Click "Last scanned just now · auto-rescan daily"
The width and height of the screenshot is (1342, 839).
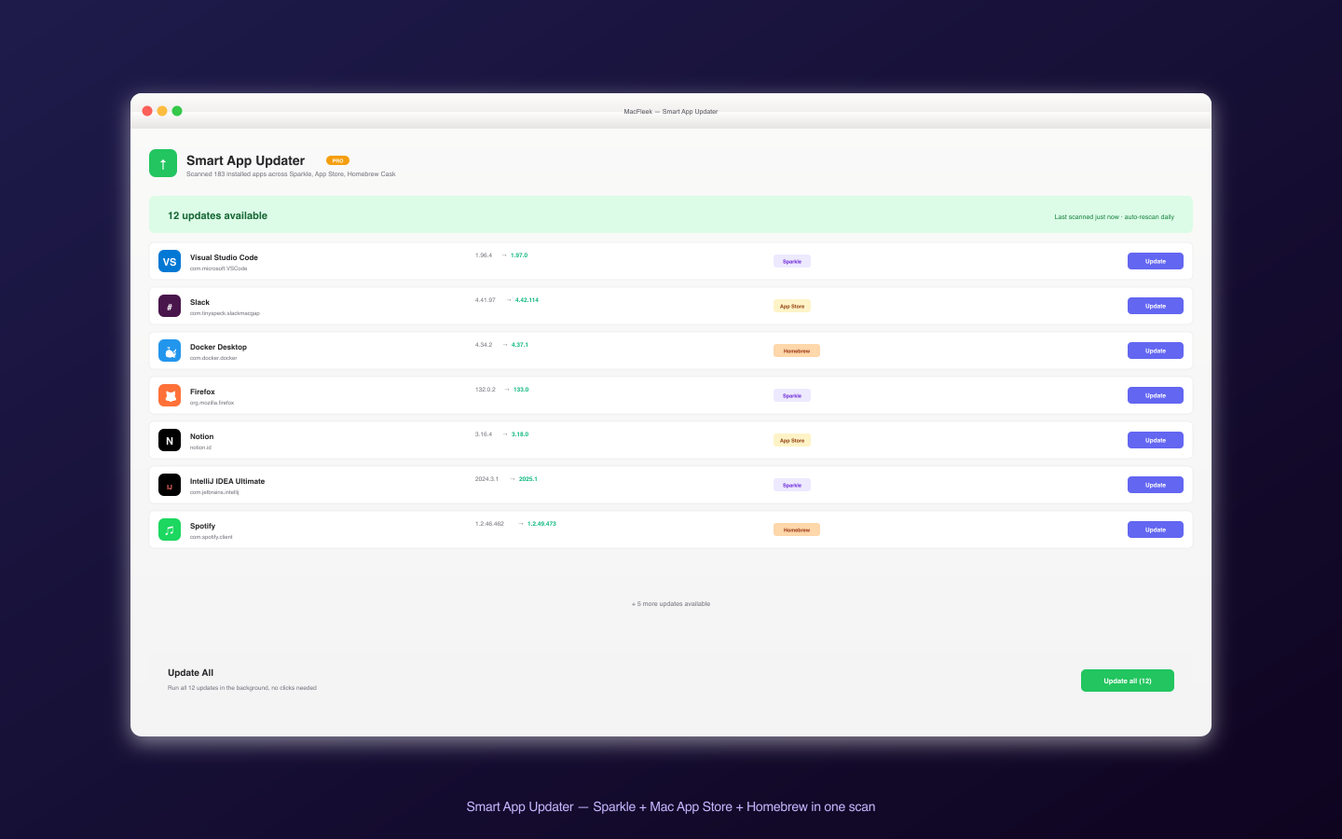click(x=1115, y=217)
